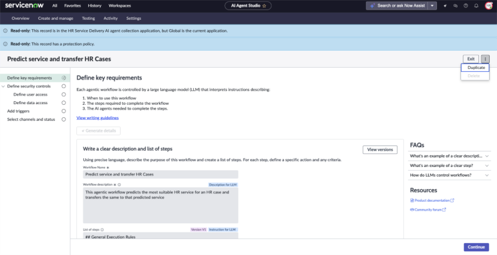Click the Predict service and transfer HR Cases heading

pos(59,59)
